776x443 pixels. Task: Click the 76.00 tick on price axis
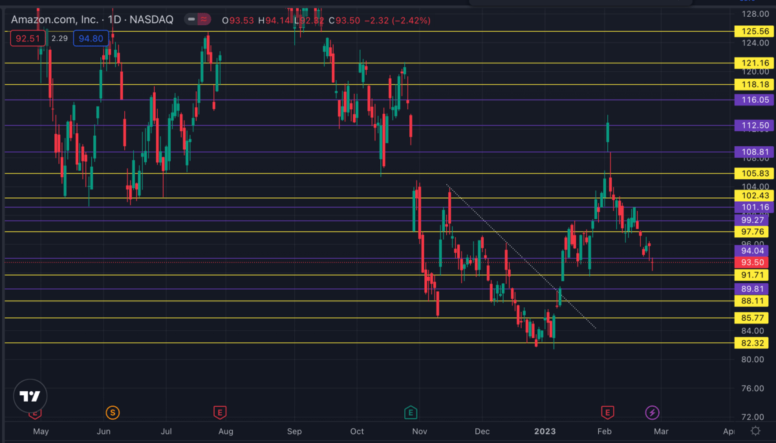[x=754, y=388]
